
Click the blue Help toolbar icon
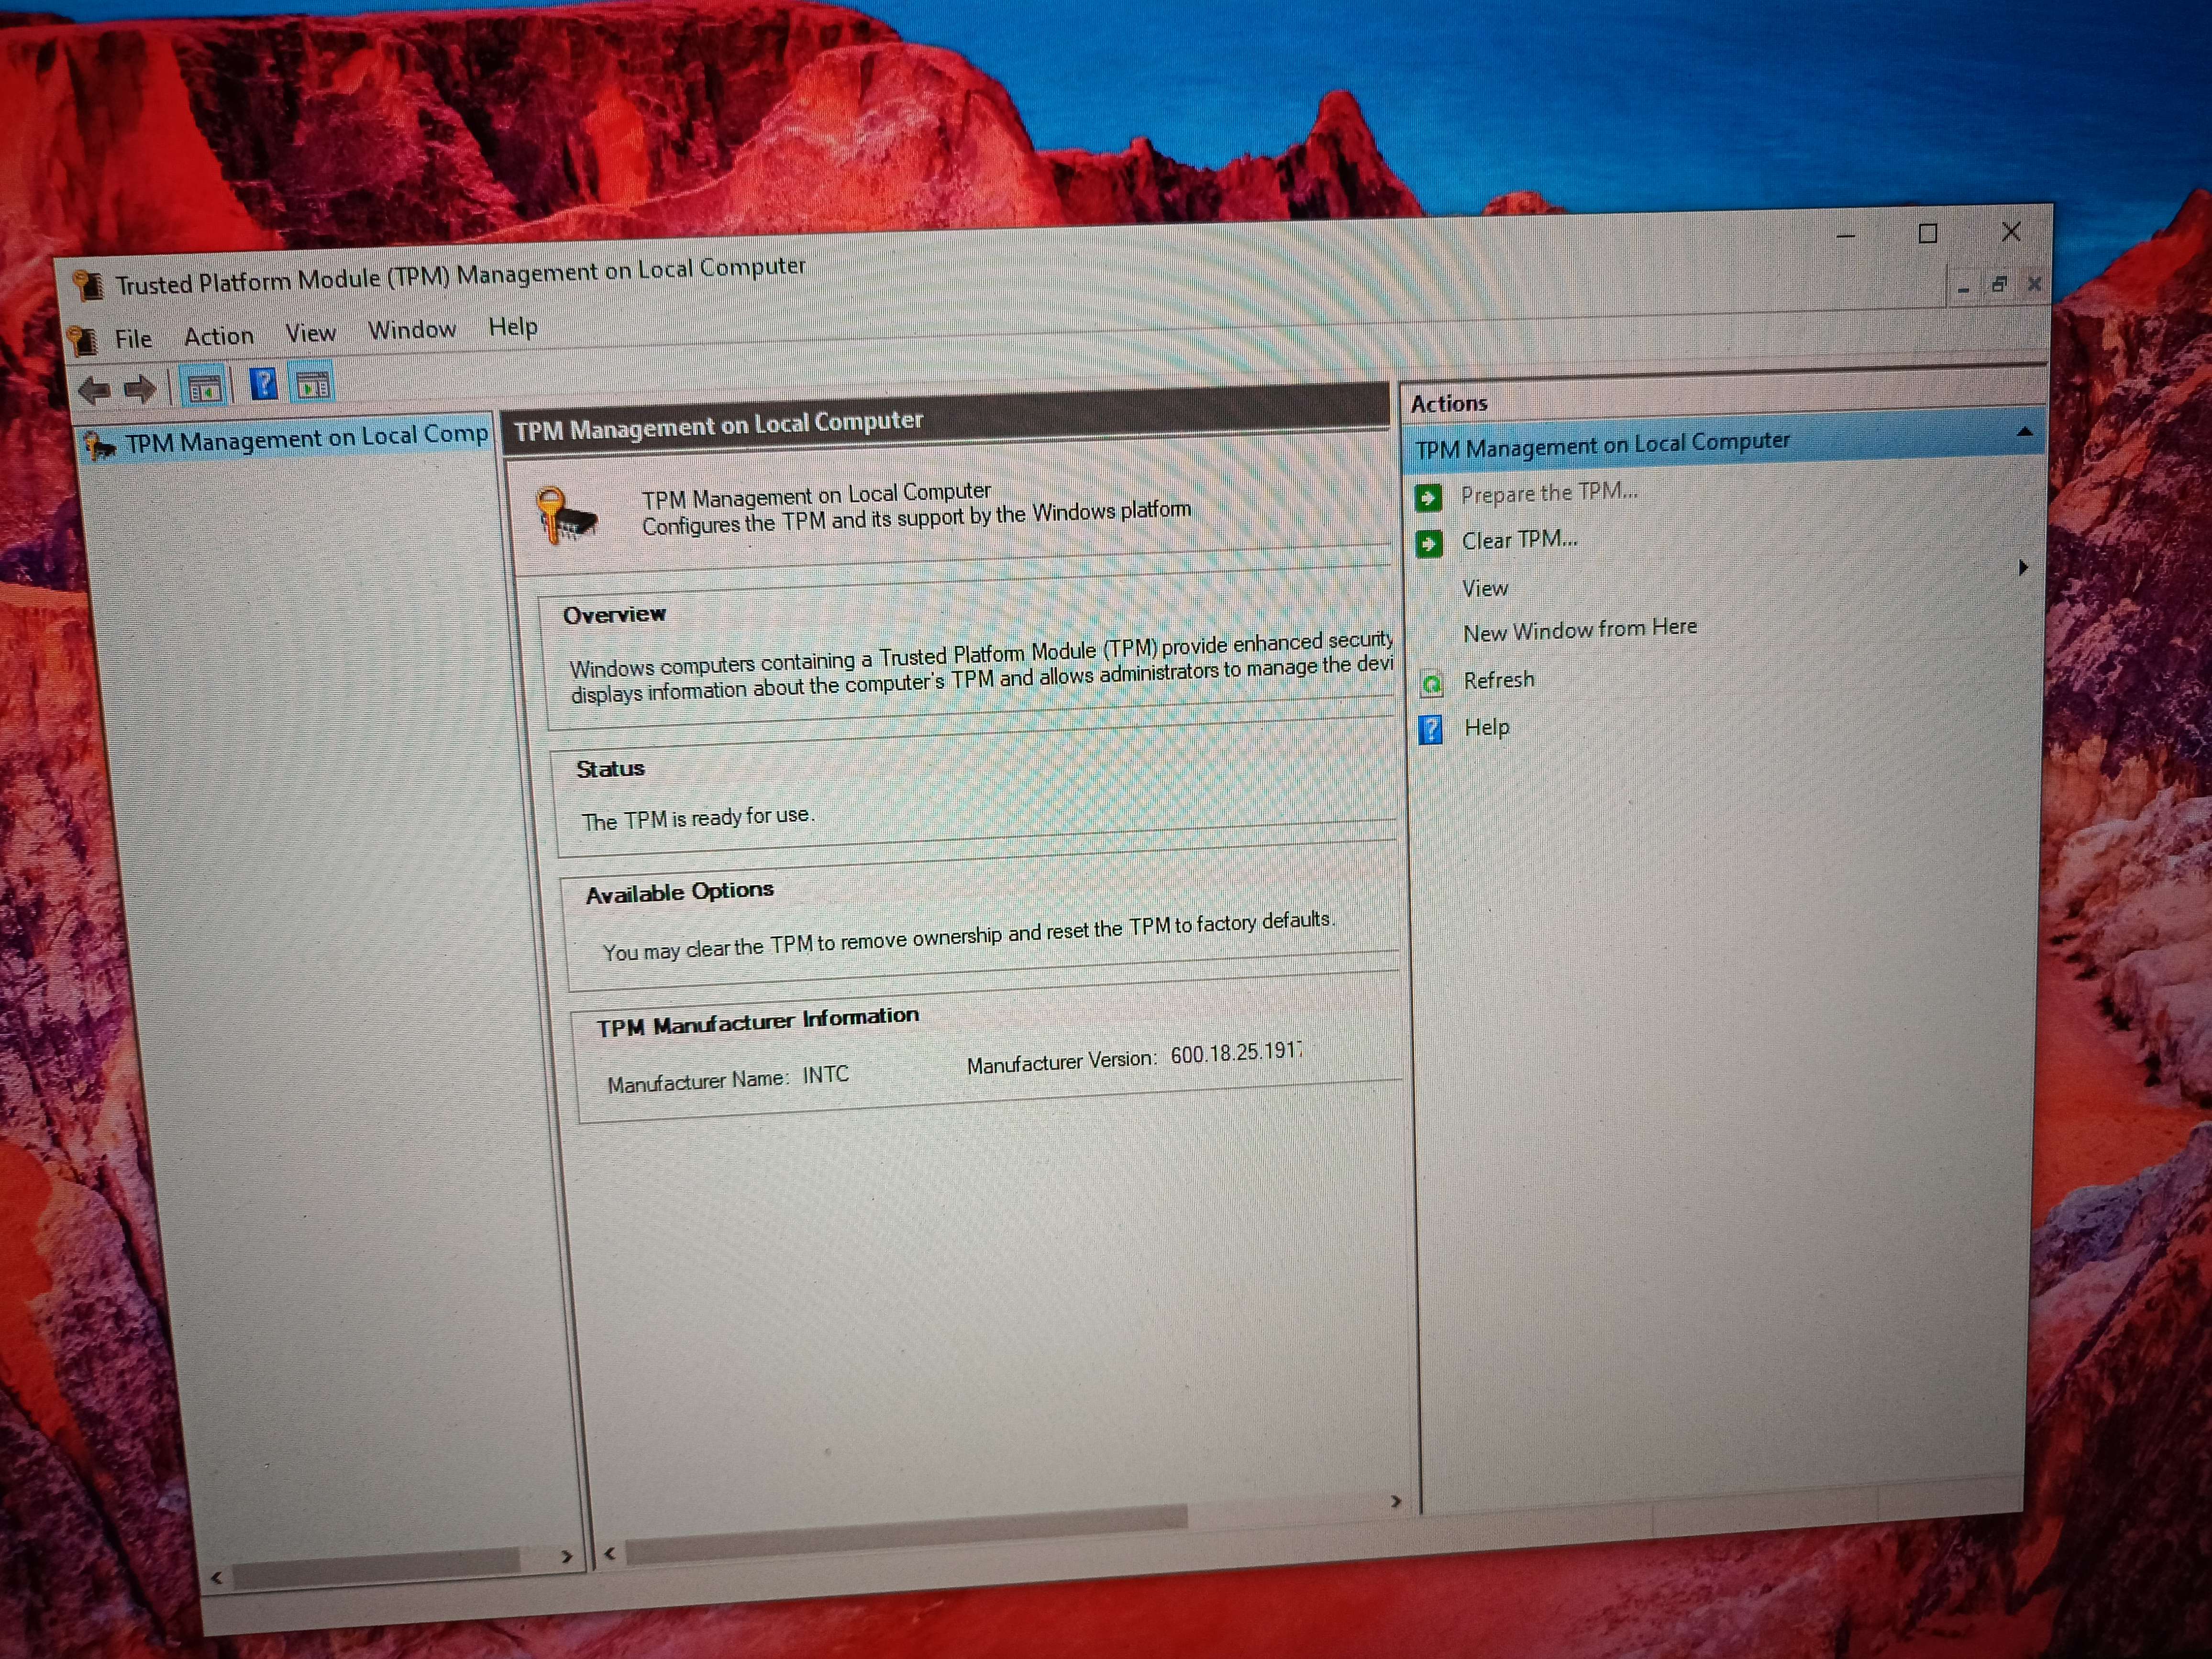(264, 384)
